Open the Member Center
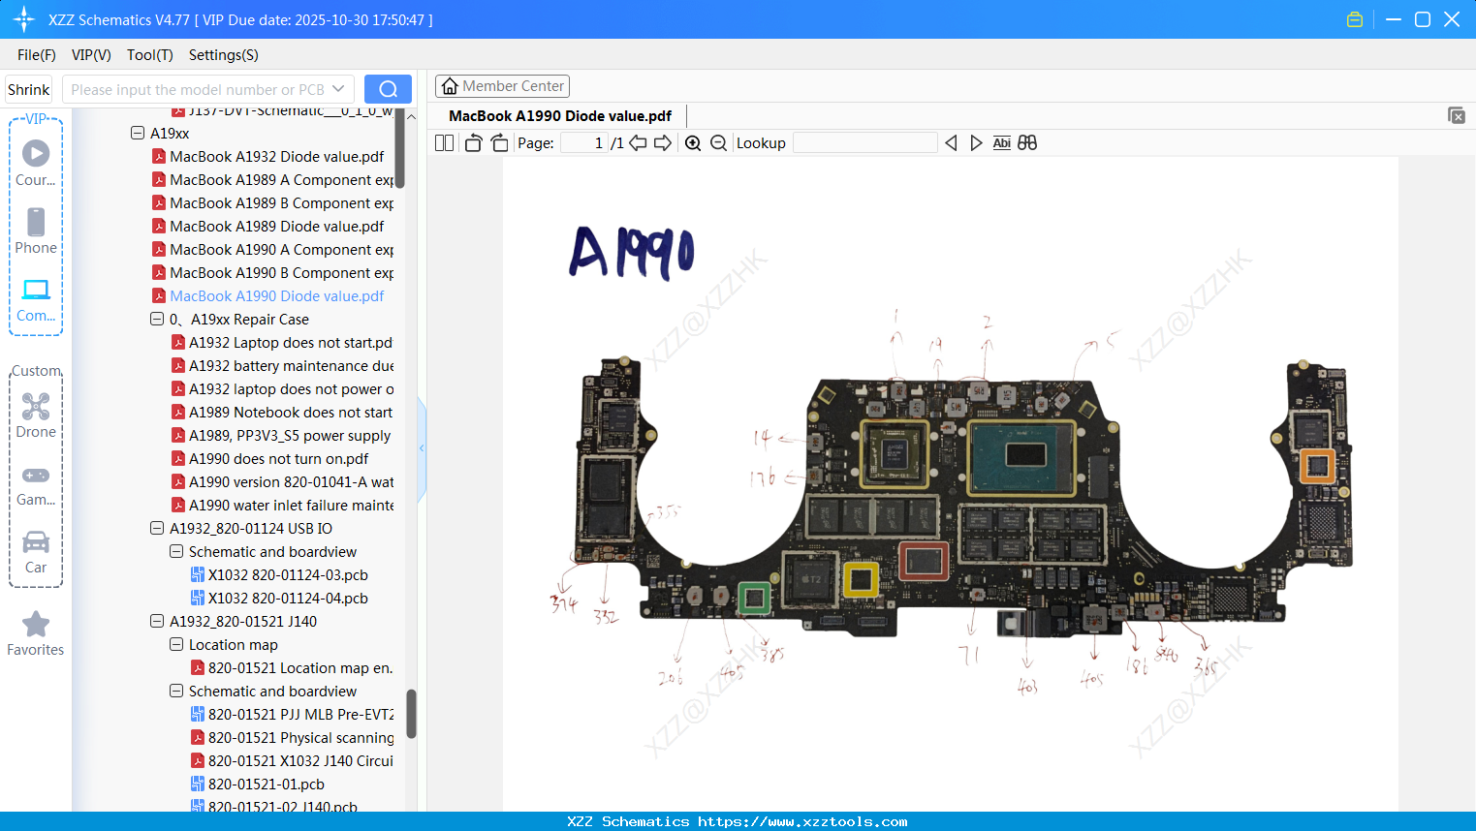Image resolution: width=1476 pixels, height=831 pixels. (502, 86)
